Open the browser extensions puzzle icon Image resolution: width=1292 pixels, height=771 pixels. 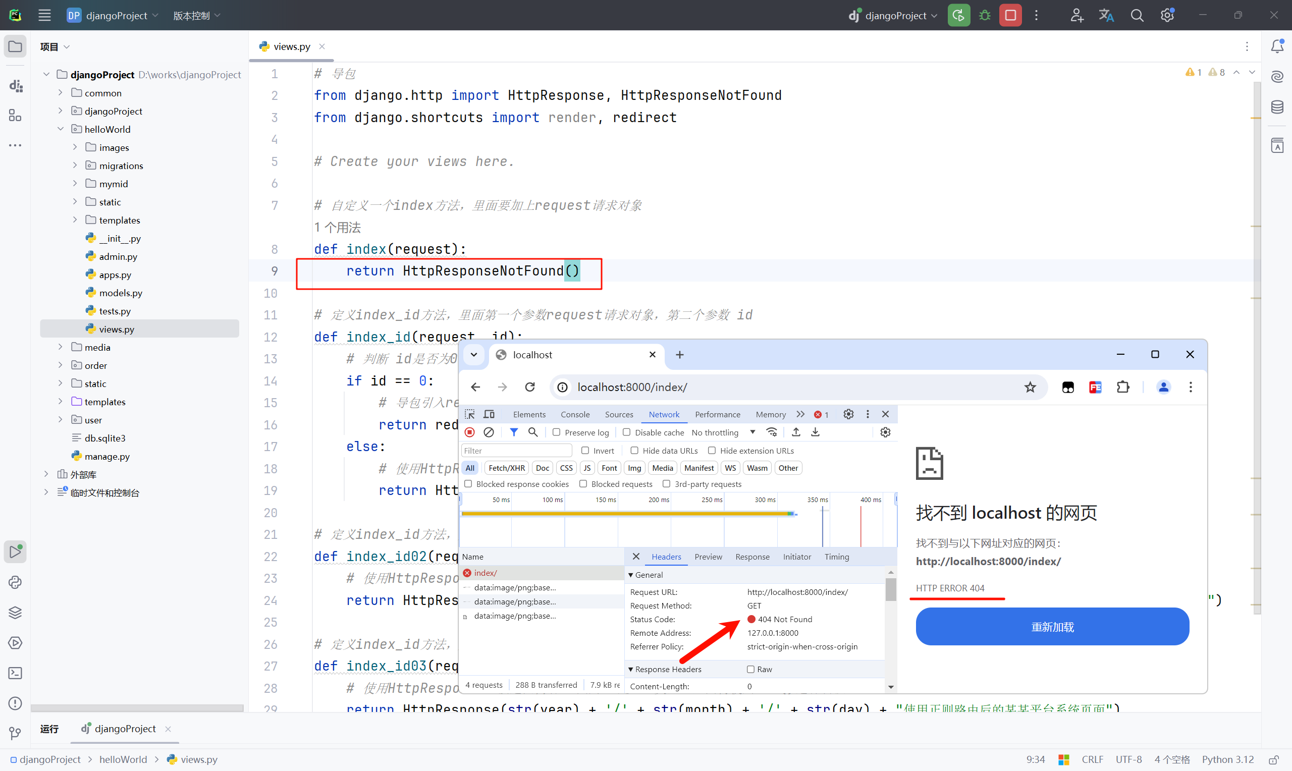1122,387
